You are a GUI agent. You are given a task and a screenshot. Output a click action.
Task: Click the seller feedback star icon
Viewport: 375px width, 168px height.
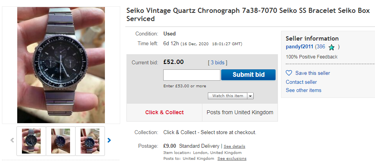coord(332,47)
